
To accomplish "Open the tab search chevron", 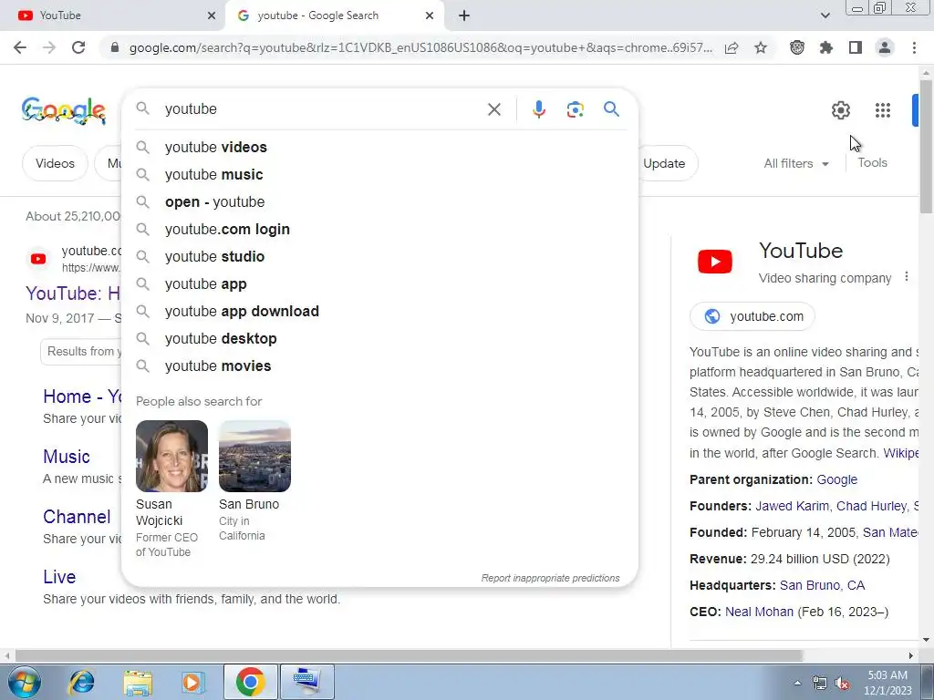I will [x=825, y=15].
